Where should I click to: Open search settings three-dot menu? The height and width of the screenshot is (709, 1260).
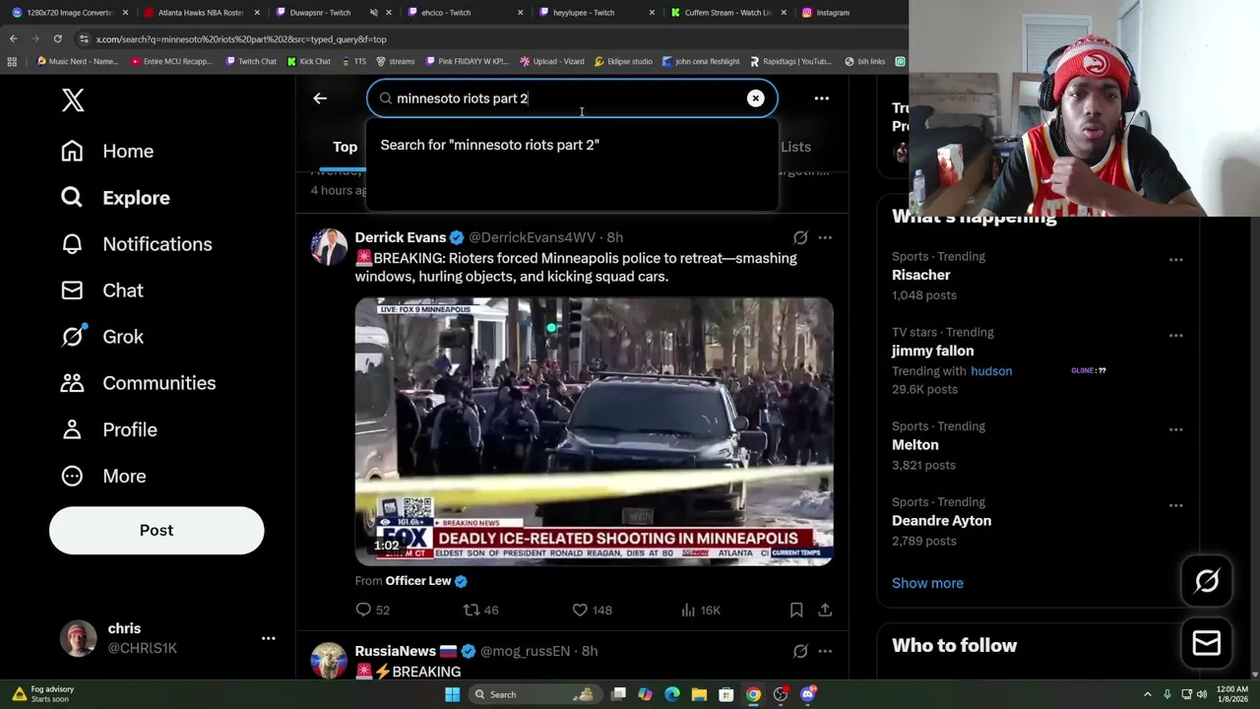tap(821, 98)
